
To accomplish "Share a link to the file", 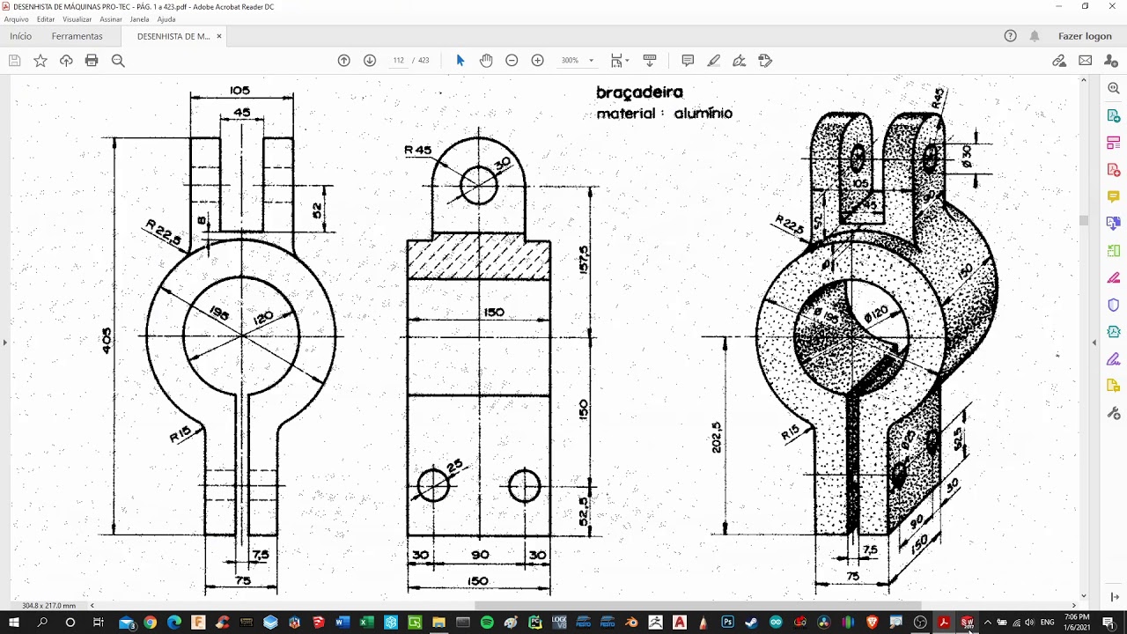I will (1059, 61).
